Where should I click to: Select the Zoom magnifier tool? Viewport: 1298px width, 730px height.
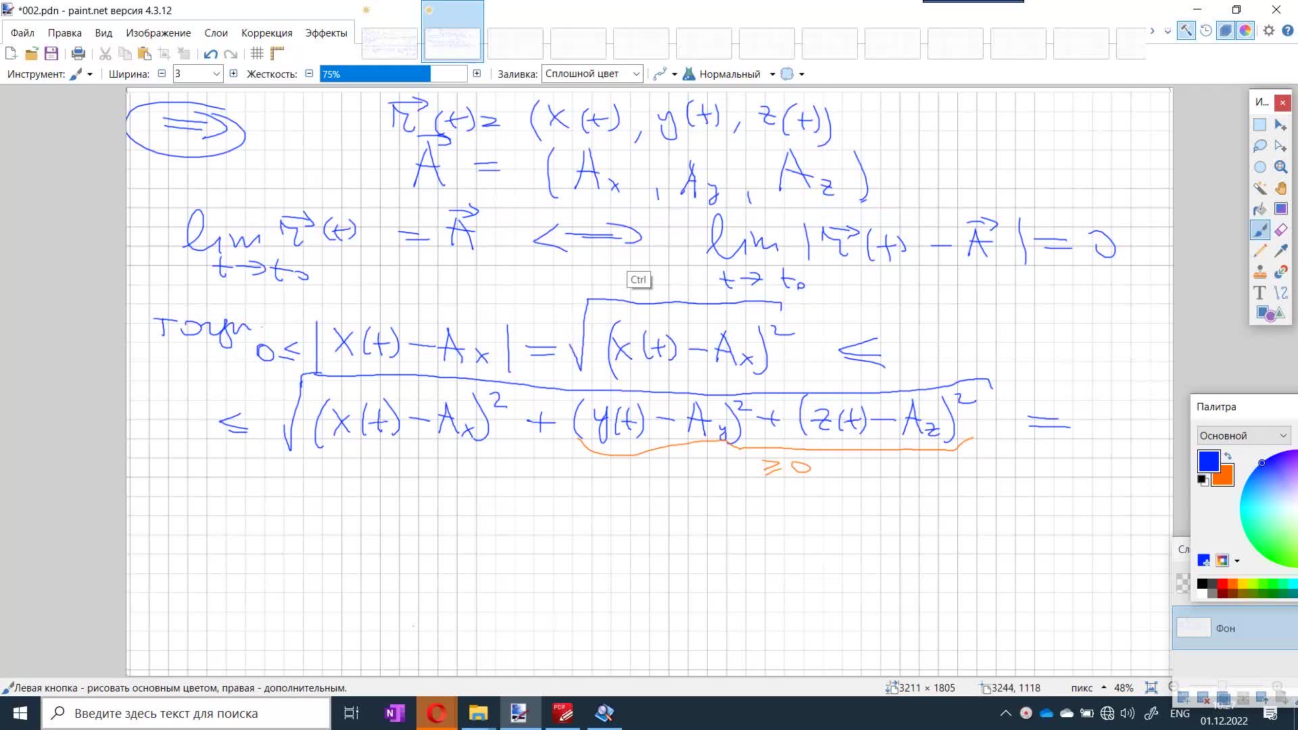click(x=1280, y=167)
